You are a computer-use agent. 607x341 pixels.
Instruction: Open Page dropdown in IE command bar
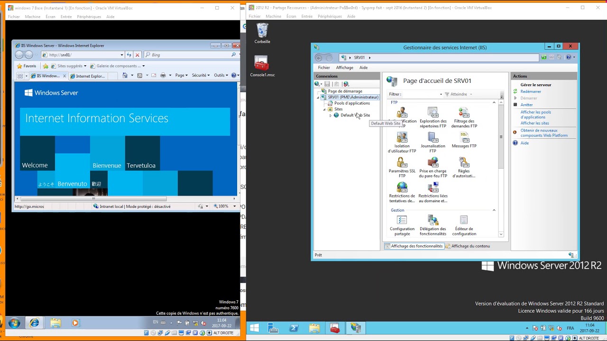pos(181,75)
